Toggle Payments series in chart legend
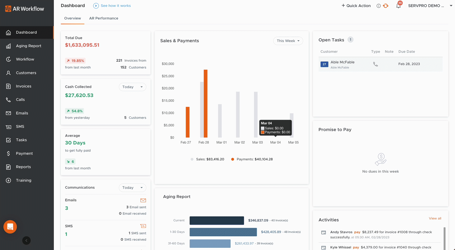455x250 pixels. (x=251, y=159)
